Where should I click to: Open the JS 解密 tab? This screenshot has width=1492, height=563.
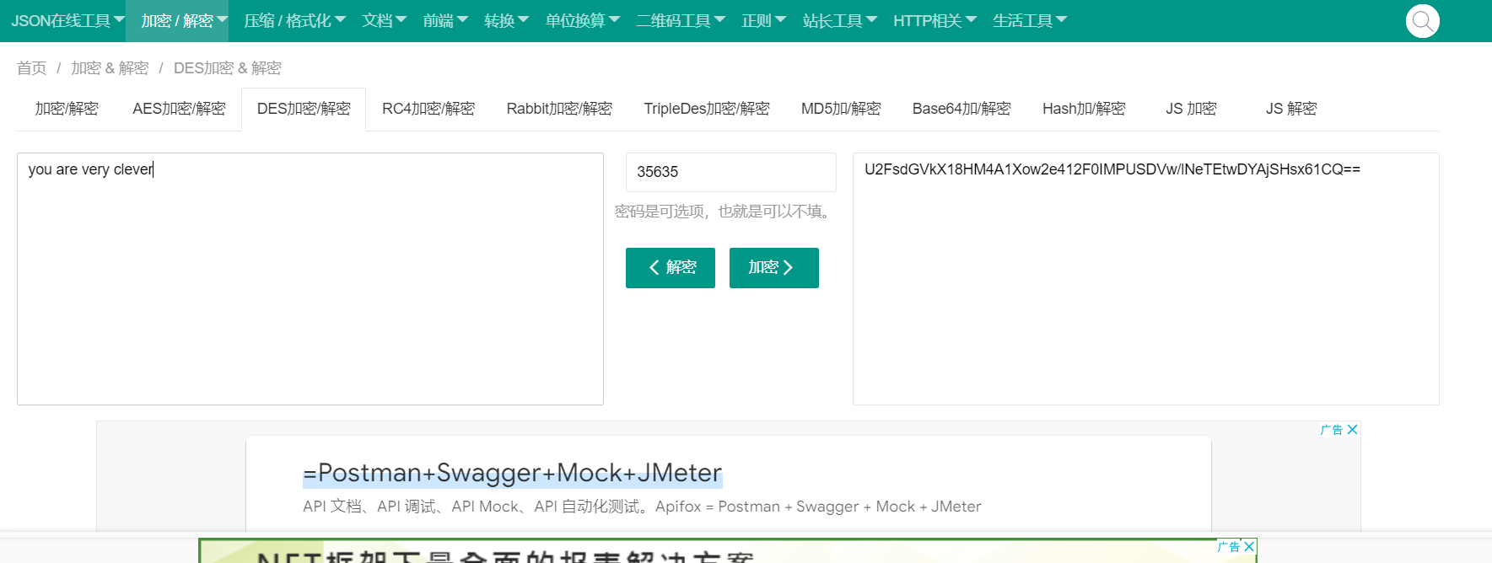tap(1291, 109)
